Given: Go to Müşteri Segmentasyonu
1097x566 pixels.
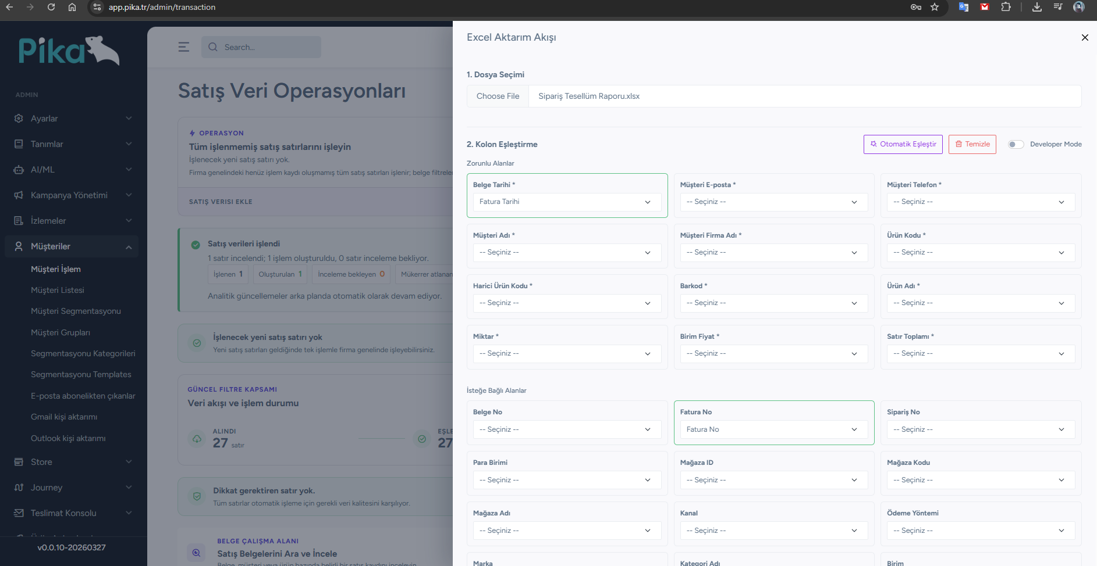Looking at the screenshot, I should [76, 311].
